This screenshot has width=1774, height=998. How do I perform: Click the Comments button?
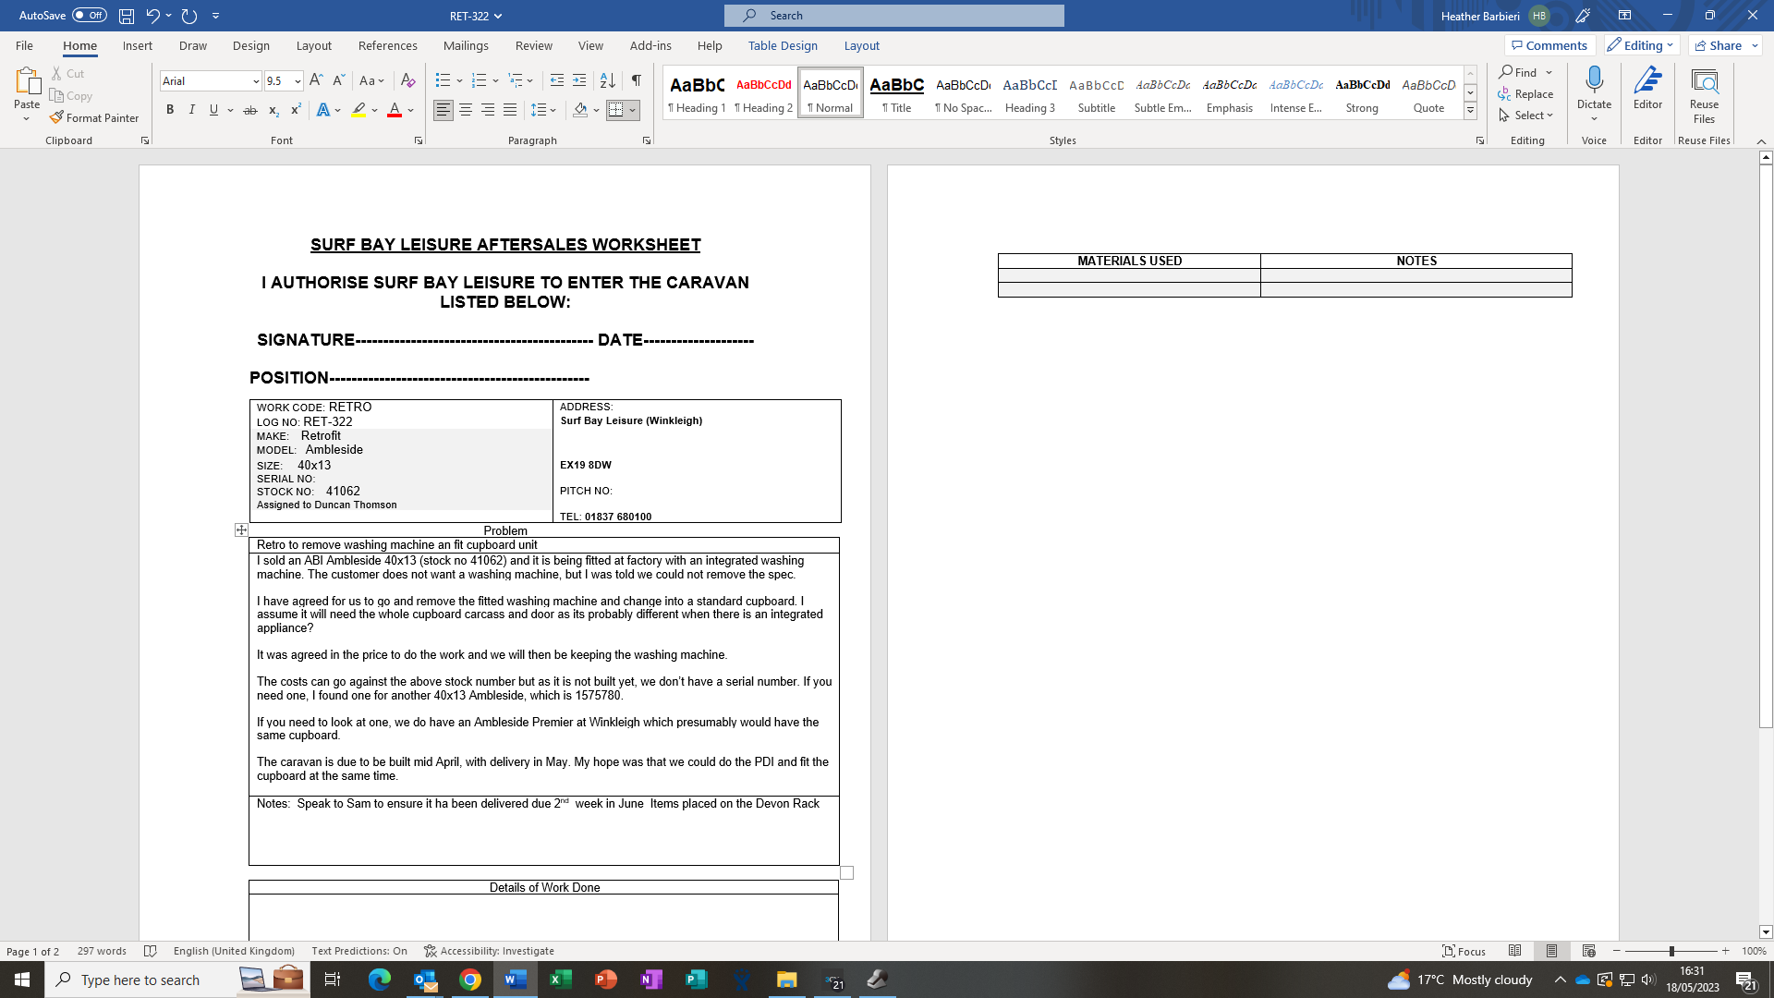[1549, 45]
